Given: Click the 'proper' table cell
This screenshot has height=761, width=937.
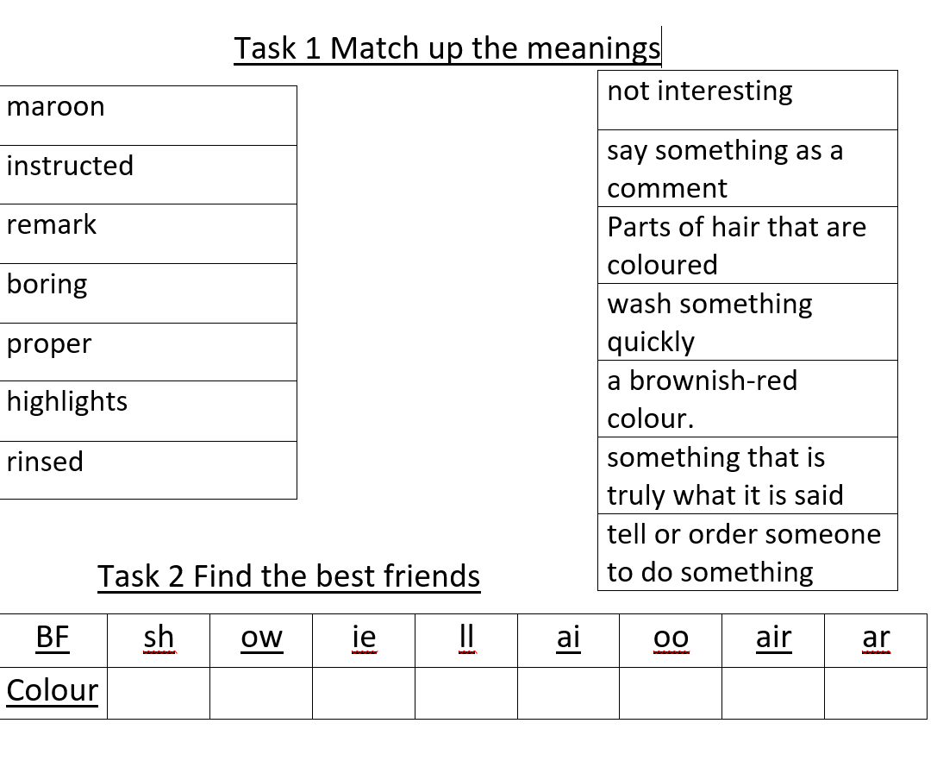Looking at the screenshot, I should coord(148,352).
